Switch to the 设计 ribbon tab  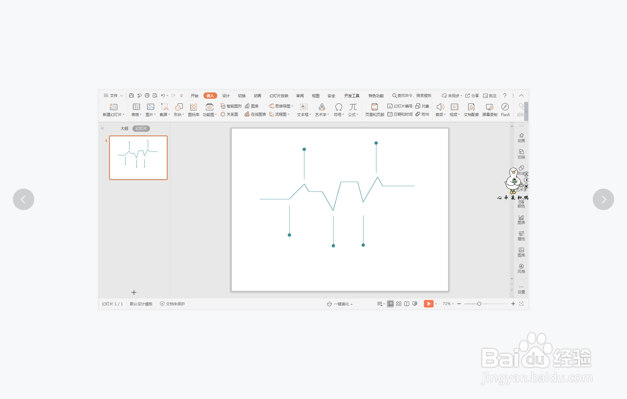(226, 96)
